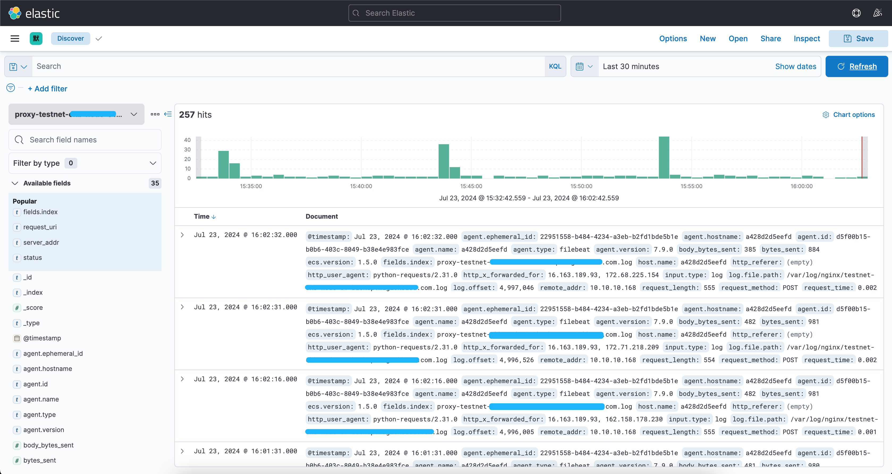The height and width of the screenshot is (474, 892).
Task: Expand the 16:02:31.000 document row
Action: (x=182, y=307)
